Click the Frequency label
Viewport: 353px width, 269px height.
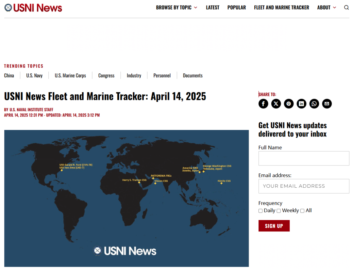tap(270, 203)
